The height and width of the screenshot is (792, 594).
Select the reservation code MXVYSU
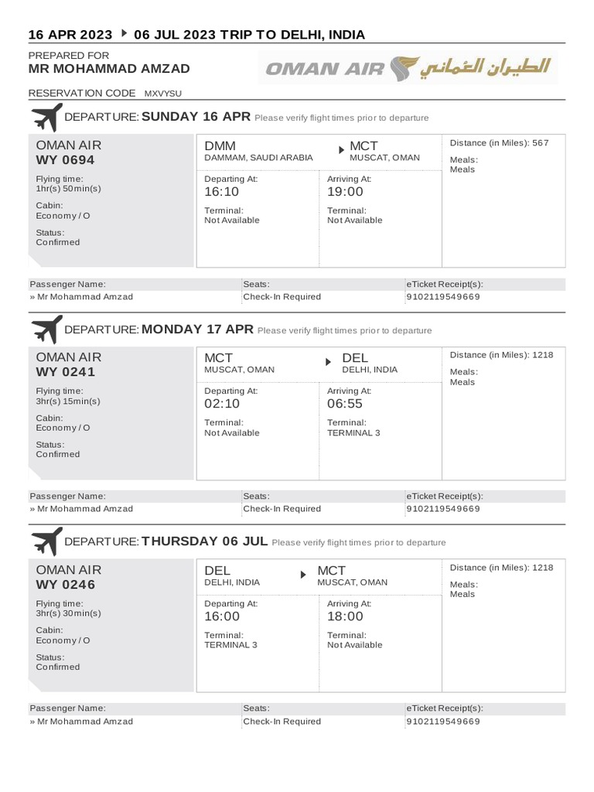point(163,94)
